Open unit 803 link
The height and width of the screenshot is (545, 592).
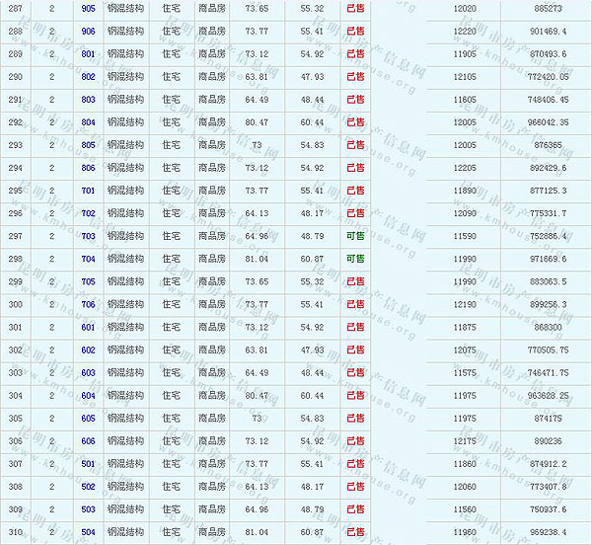(x=89, y=100)
